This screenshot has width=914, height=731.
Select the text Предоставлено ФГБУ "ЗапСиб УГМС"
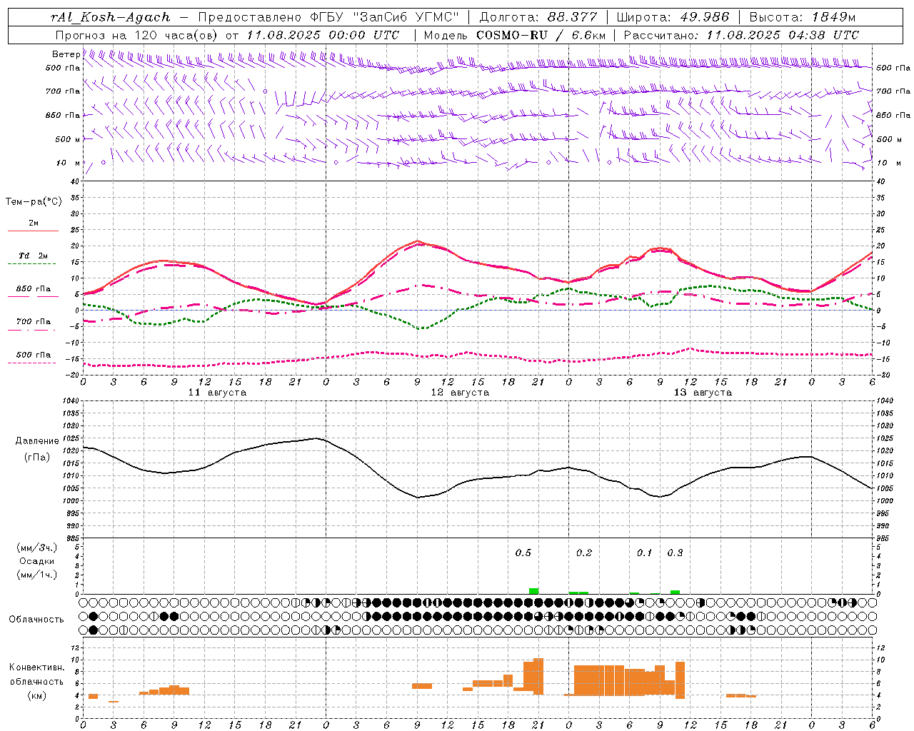coord(328,17)
